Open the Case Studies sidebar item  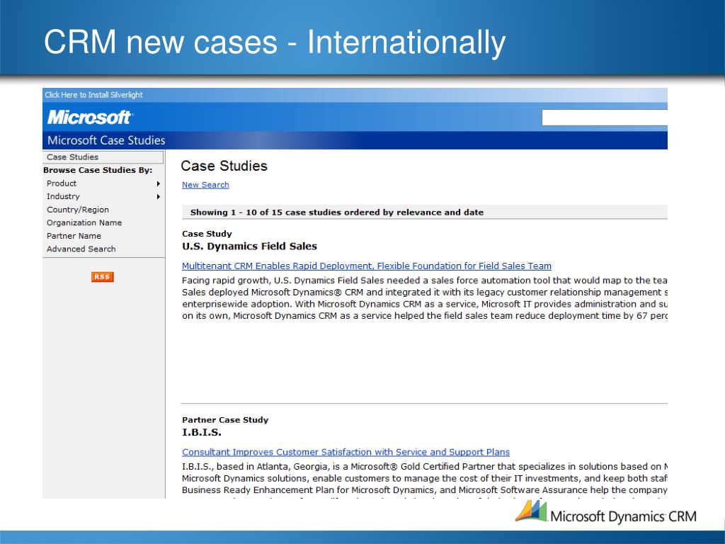click(103, 157)
